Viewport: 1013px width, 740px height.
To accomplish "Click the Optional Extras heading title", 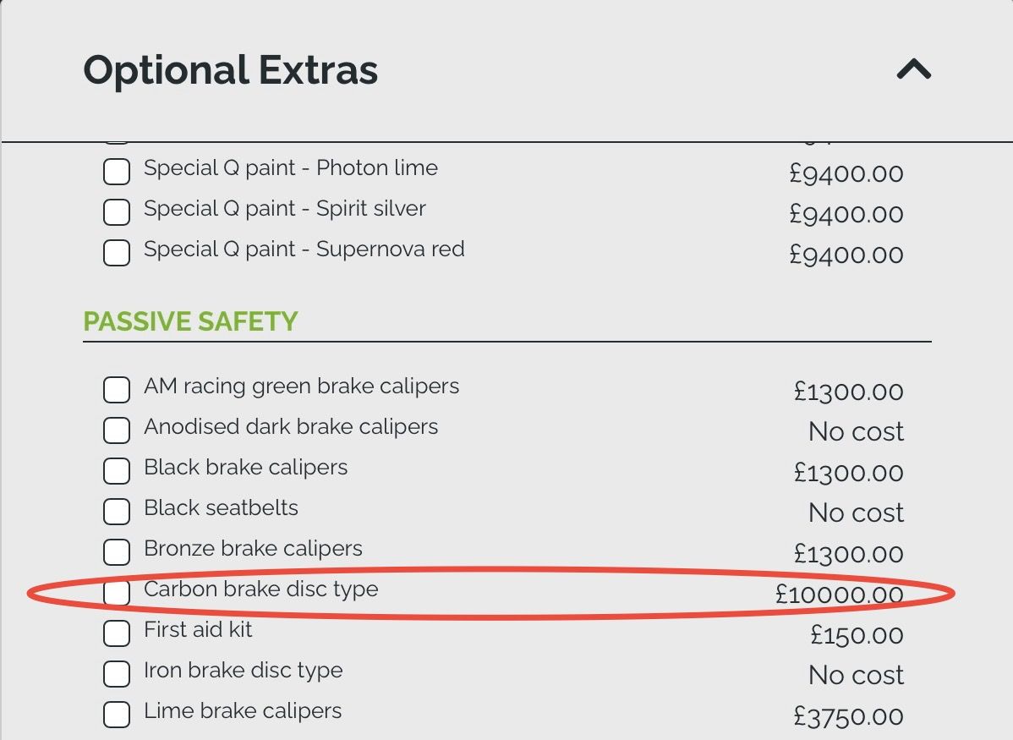I will tap(230, 69).
